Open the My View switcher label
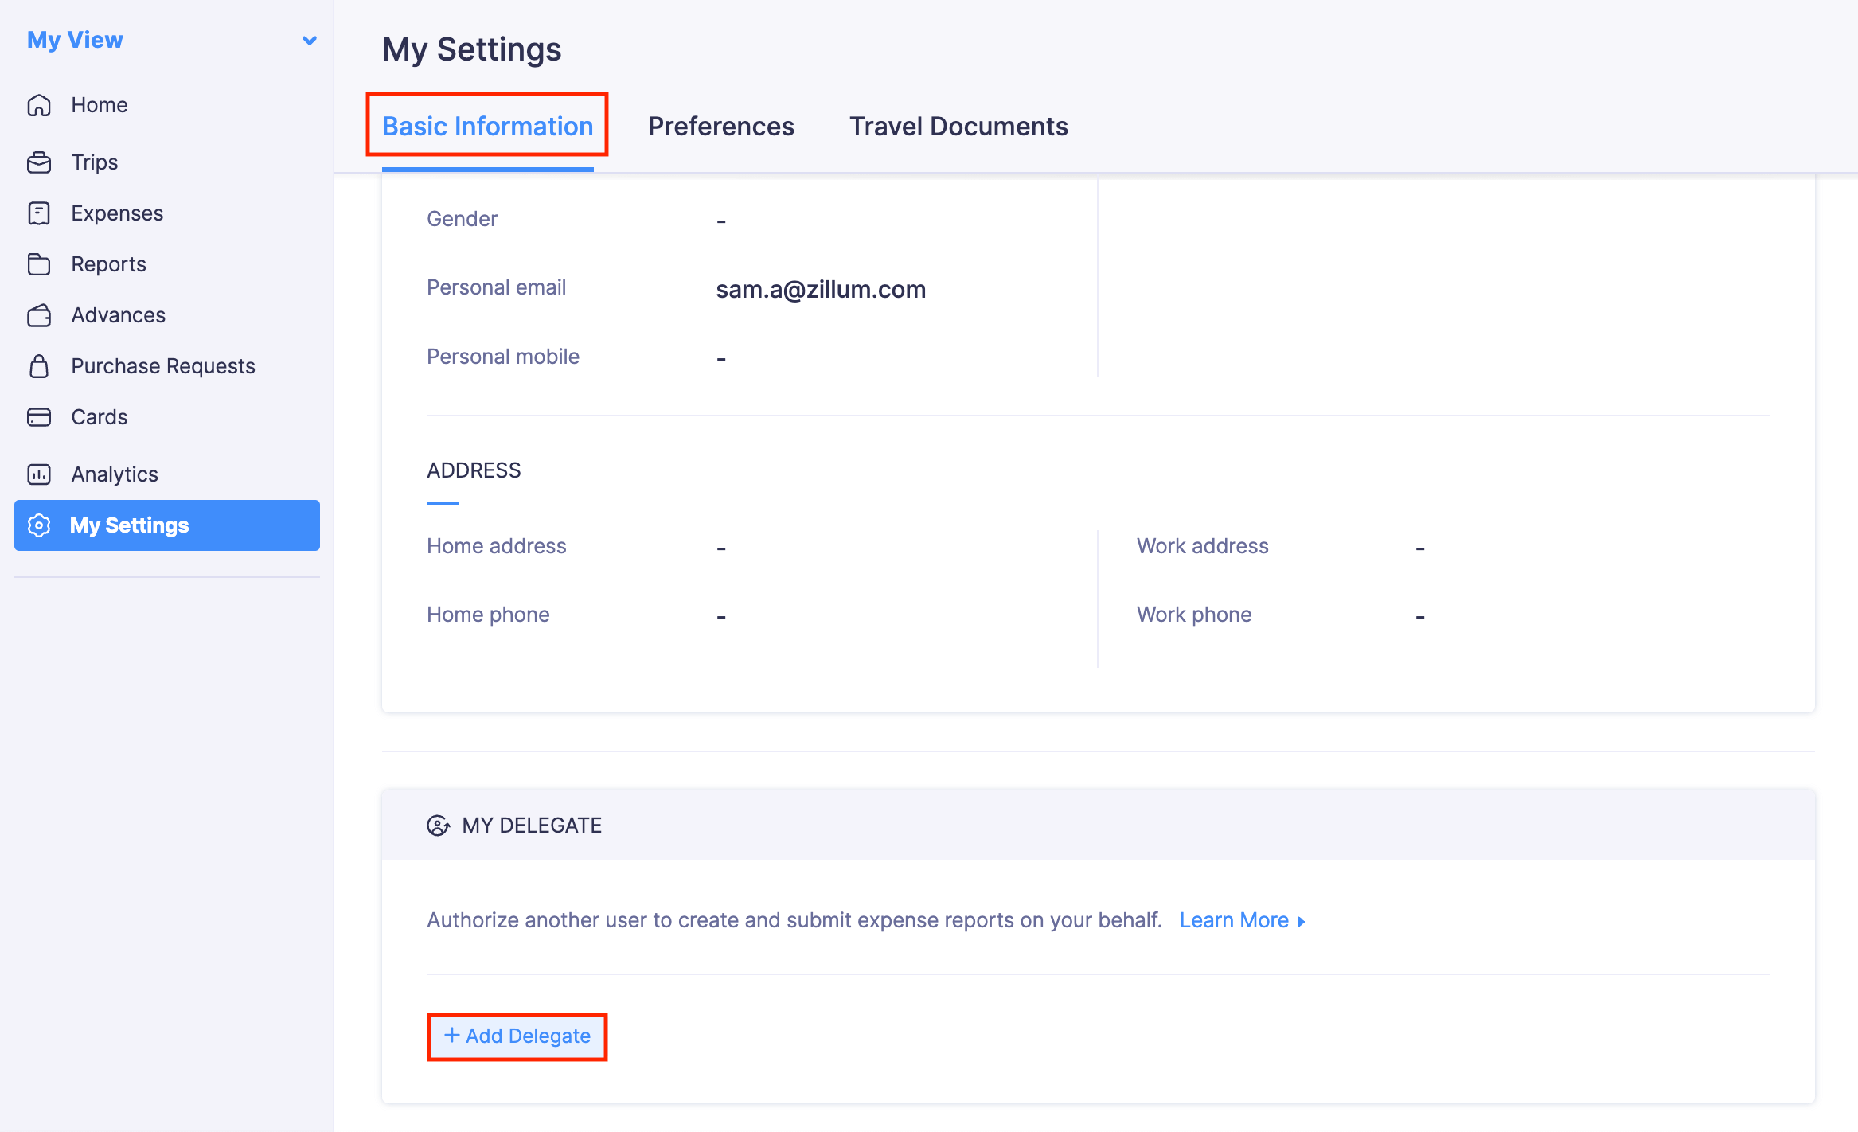 coord(75,40)
